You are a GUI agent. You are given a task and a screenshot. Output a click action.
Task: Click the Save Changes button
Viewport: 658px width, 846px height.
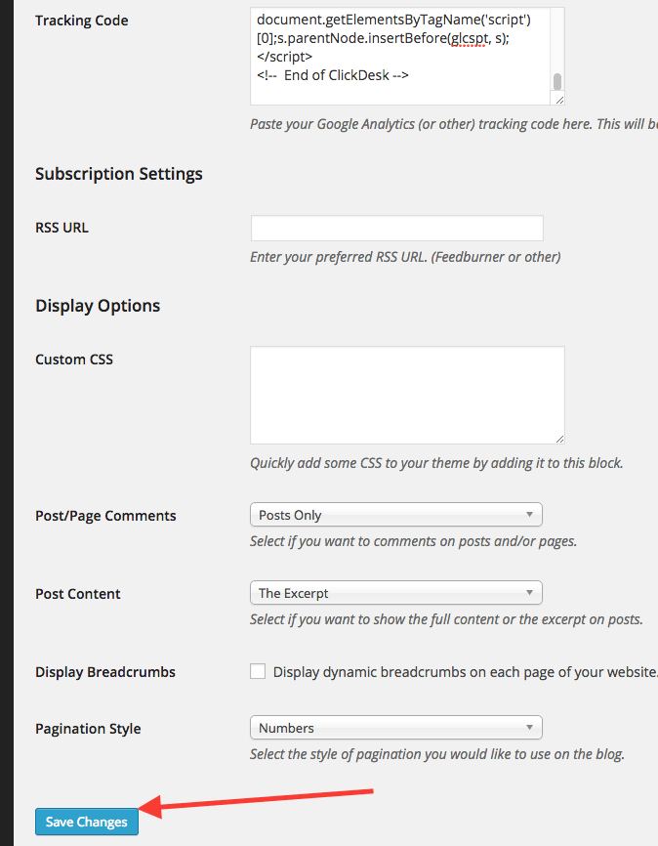pyautogui.click(x=87, y=822)
